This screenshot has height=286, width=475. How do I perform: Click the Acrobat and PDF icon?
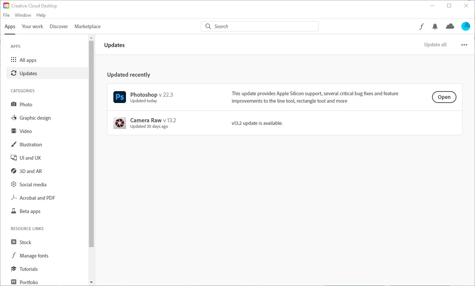pos(14,197)
